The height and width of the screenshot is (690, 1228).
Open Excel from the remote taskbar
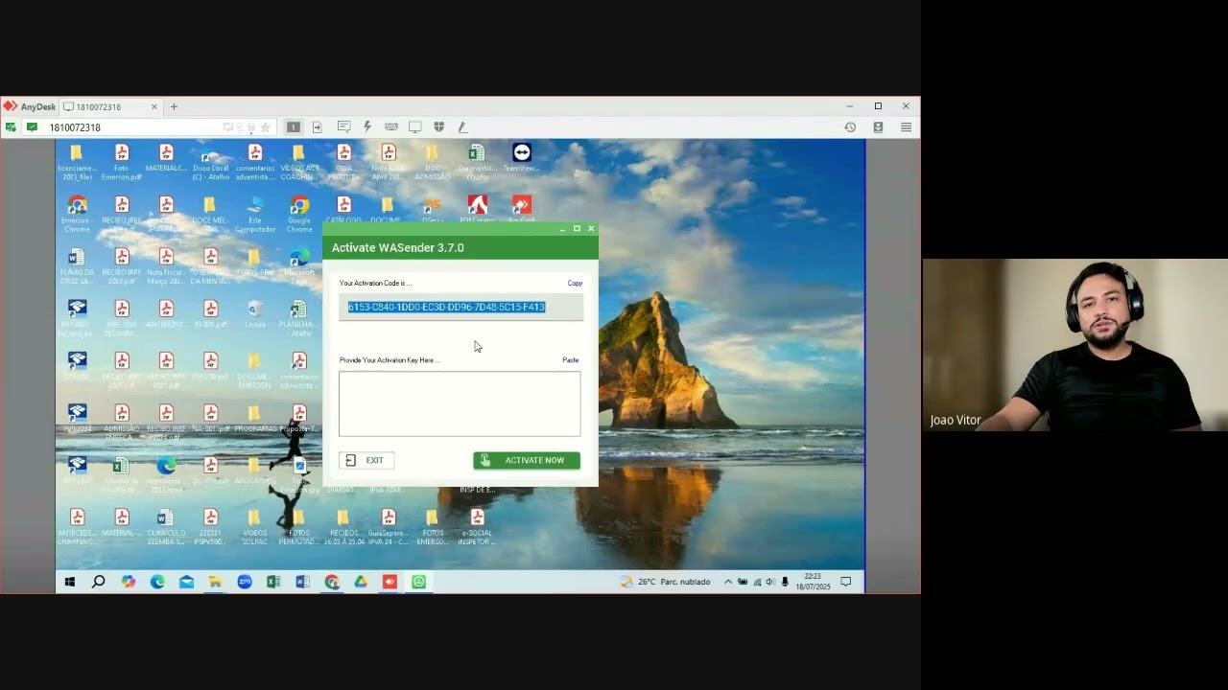[273, 582]
